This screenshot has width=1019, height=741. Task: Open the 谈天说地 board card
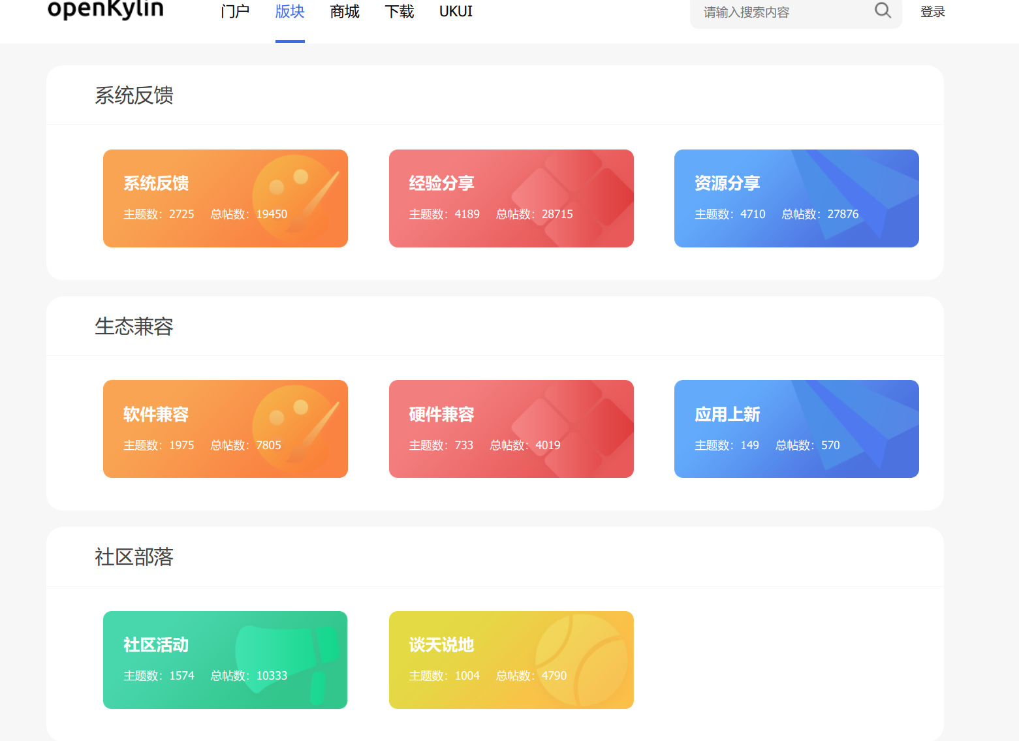511,659
